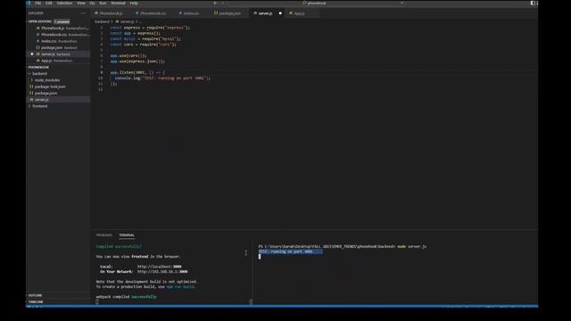
Task: Open the Help menu
Action: tap(134, 3)
